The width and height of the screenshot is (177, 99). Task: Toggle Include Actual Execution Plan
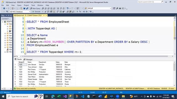point(58,12)
